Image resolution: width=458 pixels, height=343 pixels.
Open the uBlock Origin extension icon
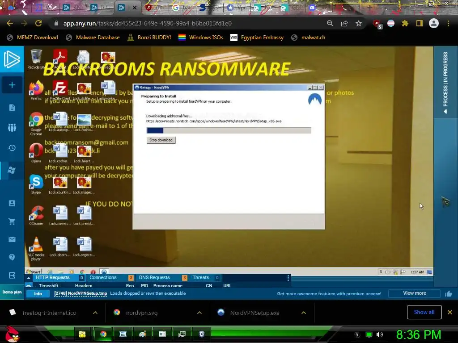pyautogui.click(x=377, y=24)
